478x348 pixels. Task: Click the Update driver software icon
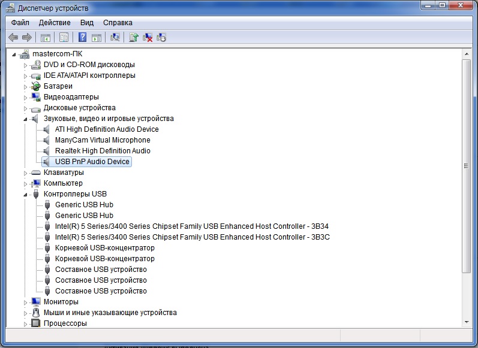click(134, 37)
